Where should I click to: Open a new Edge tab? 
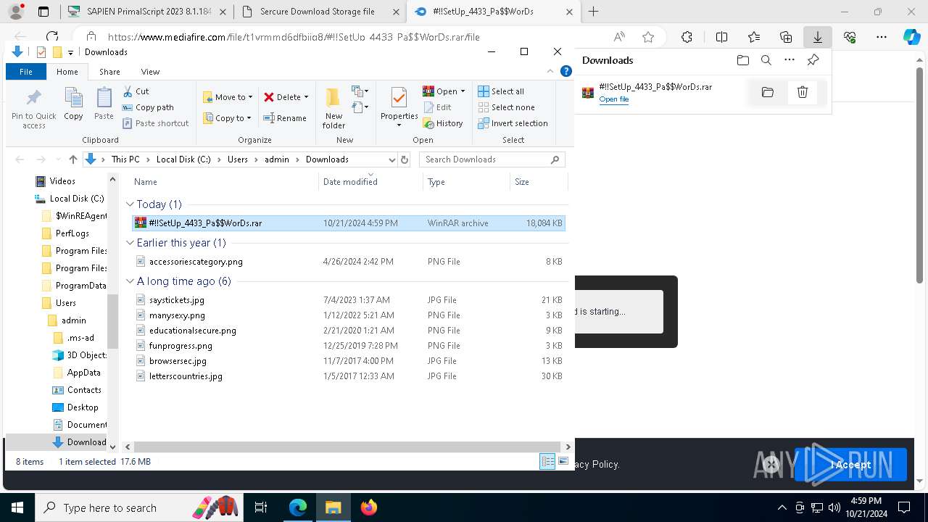coord(593,12)
